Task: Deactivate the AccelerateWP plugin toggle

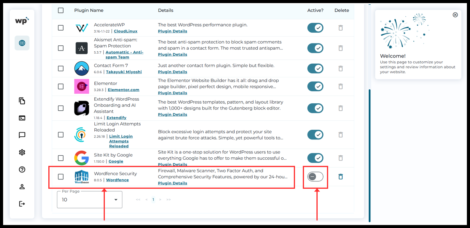Action: pyautogui.click(x=315, y=28)
